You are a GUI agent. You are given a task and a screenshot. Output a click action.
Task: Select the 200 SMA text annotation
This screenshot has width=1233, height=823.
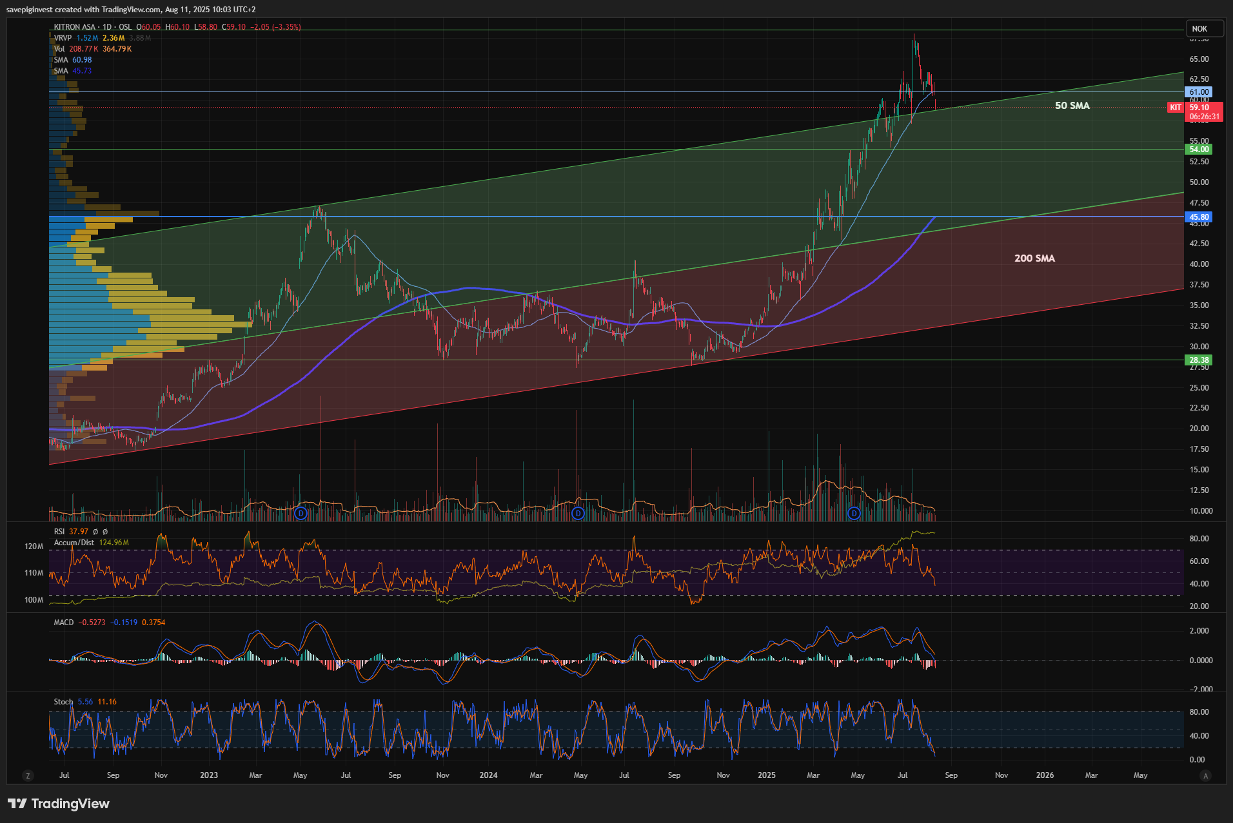[x=1034, y=258]
